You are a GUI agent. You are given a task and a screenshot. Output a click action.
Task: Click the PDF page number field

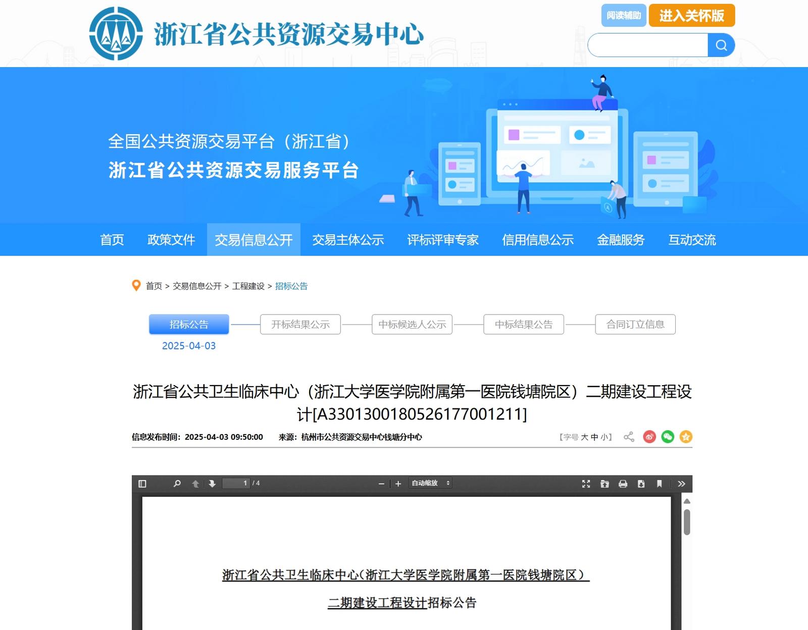click(x=236, y=483)
